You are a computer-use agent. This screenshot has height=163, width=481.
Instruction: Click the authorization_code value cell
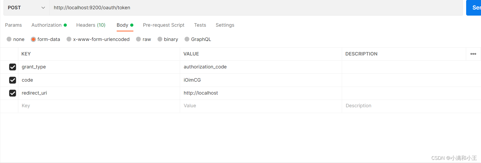pyautogui.click(x=261, y=67)
